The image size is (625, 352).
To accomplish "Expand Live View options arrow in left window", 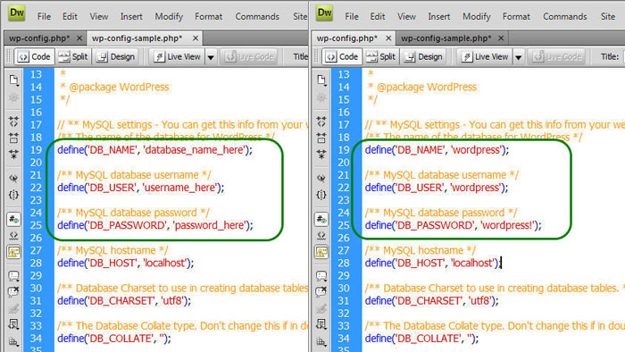I will point(211,57).
